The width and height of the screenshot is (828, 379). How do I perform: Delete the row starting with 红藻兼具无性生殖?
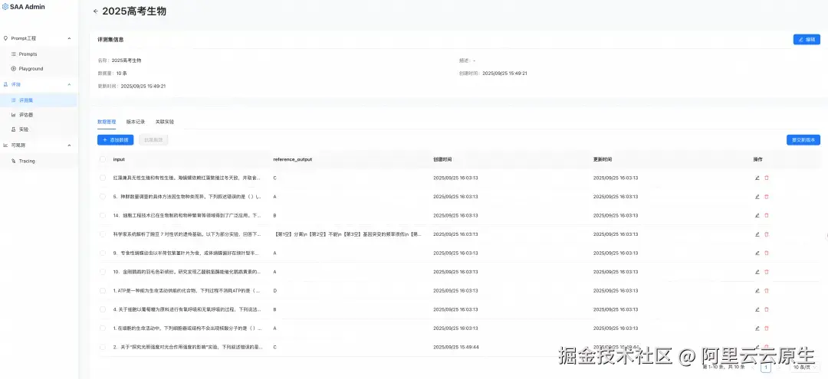(x=766, y=178)
